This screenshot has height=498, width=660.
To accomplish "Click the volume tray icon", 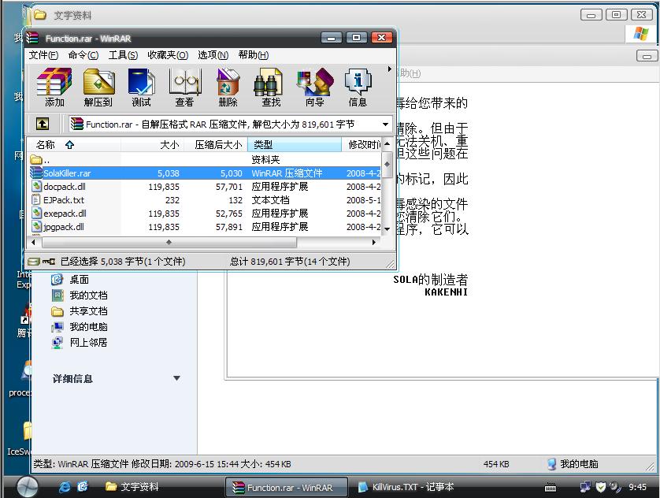I will 615,487.
